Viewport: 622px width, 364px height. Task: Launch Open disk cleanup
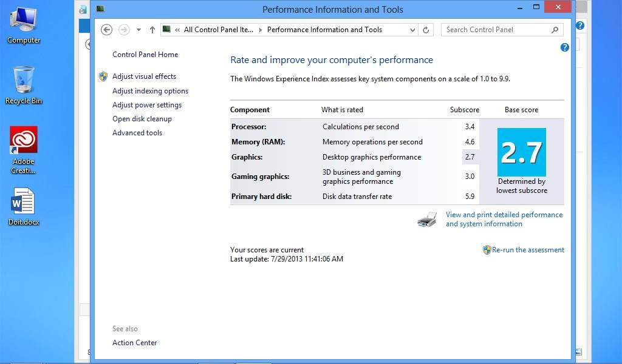click(142, 119)
